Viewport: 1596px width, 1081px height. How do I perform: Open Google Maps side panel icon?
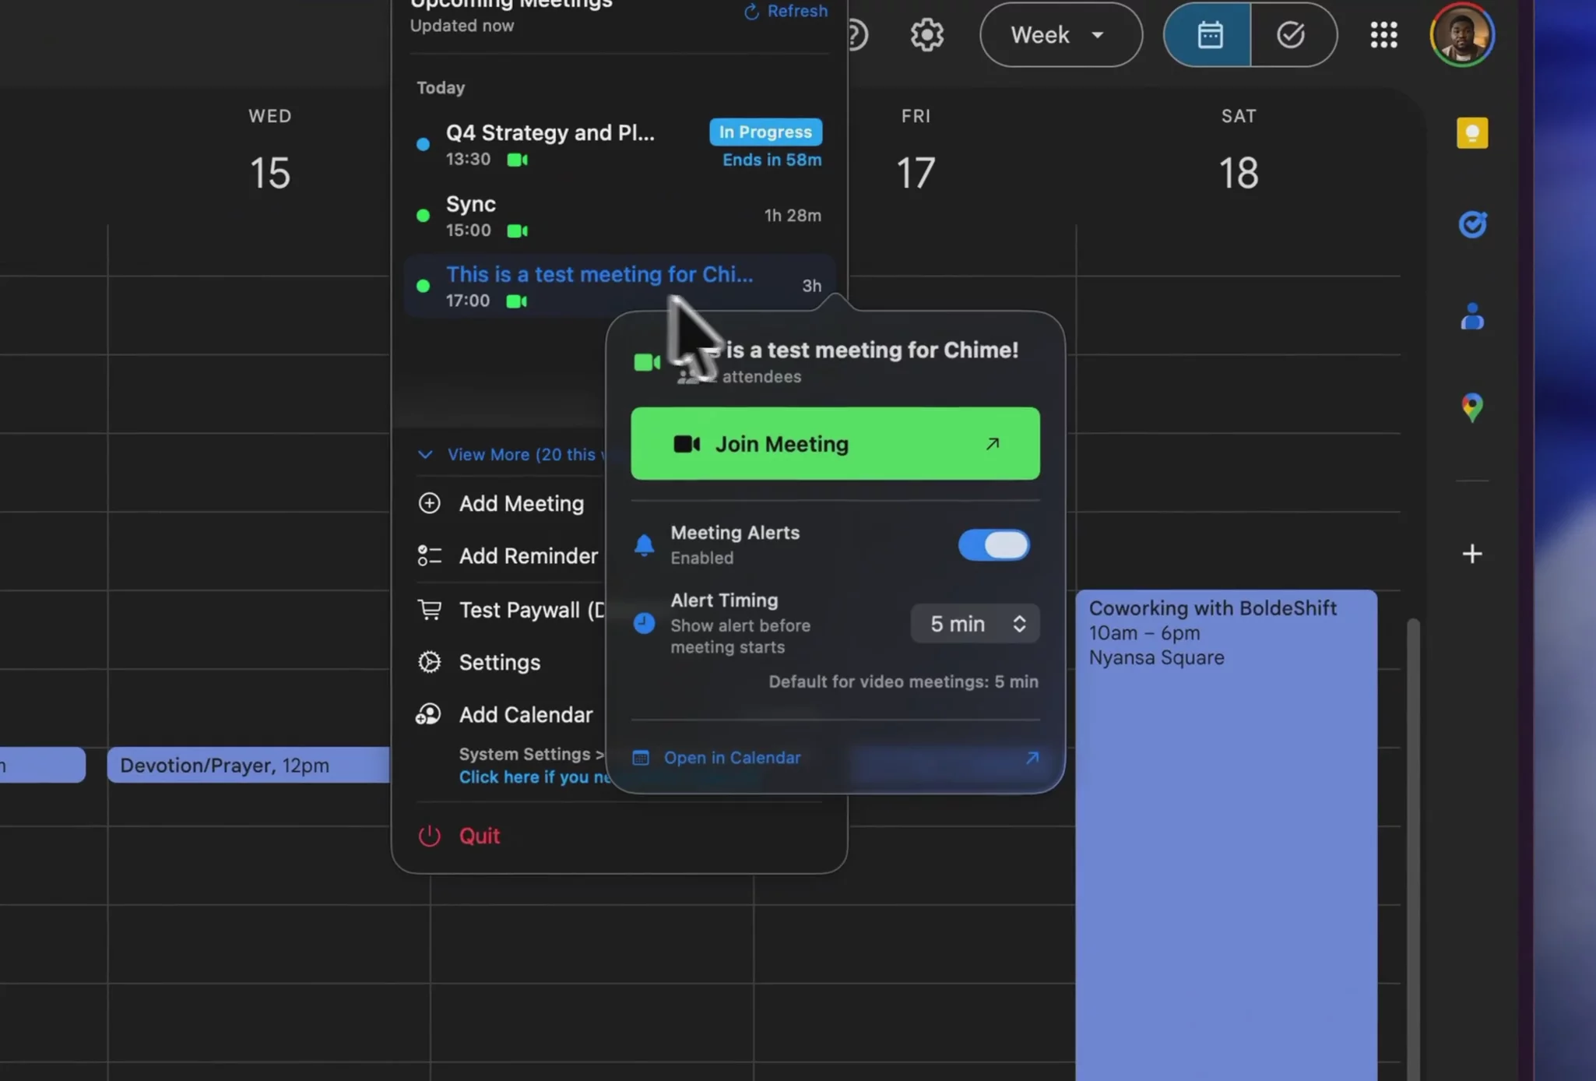tap(1471, 407)
